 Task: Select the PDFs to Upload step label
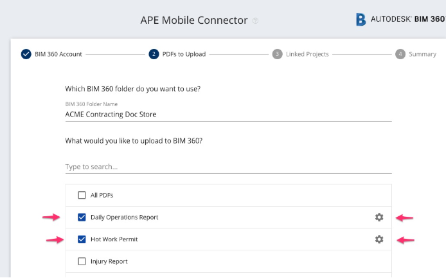tap(184, 54)
